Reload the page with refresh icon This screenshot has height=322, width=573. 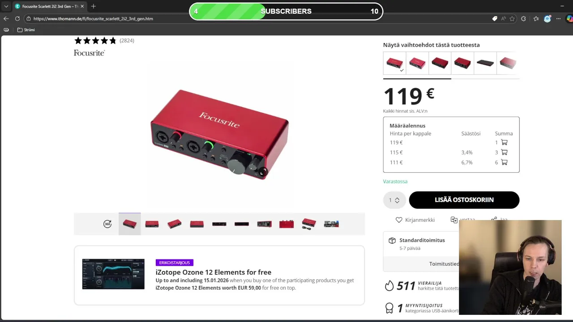point(17,19)
